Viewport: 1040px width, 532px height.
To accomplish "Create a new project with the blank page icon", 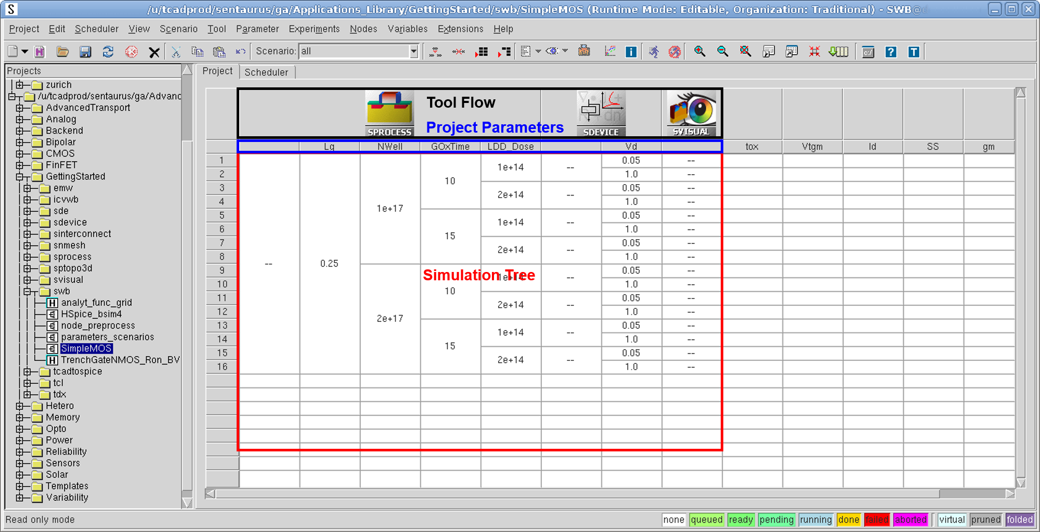I will 13,51.
